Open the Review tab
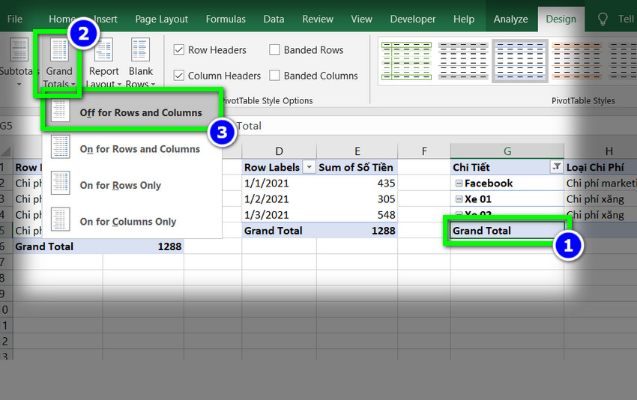The width and height of the screenshot is (637, 400). [x=318, y=19]
